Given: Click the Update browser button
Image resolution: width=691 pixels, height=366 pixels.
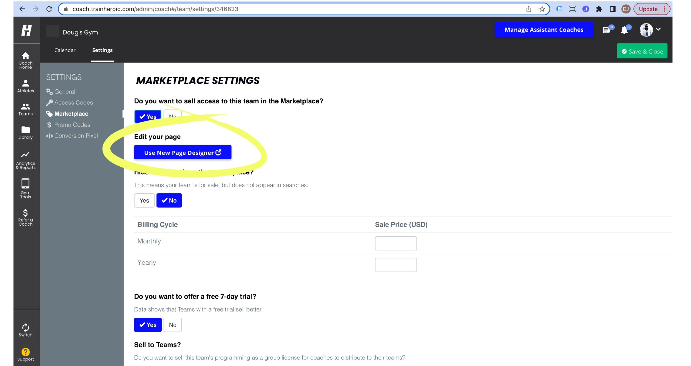Looking at the screenshot, I should [652, 9].
